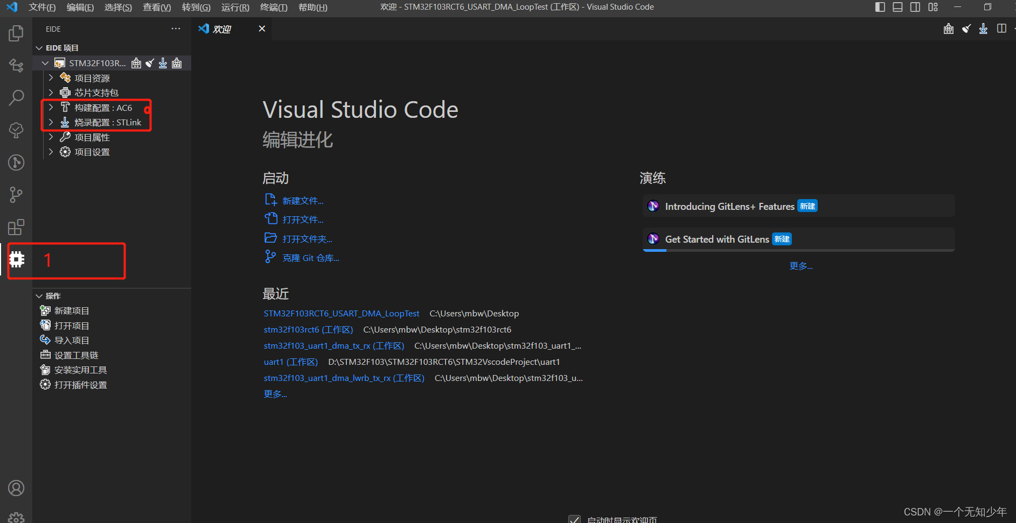
Task: Collapse the EIDE 项目 section
Action: click(x=39, y=48)
